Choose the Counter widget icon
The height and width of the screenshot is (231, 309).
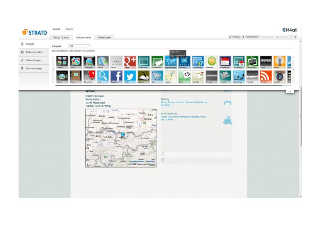click(266, 62)
